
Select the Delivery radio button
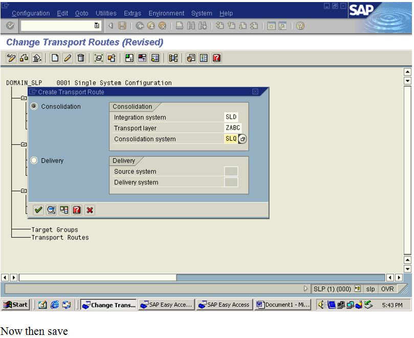(x=34, y=161)
